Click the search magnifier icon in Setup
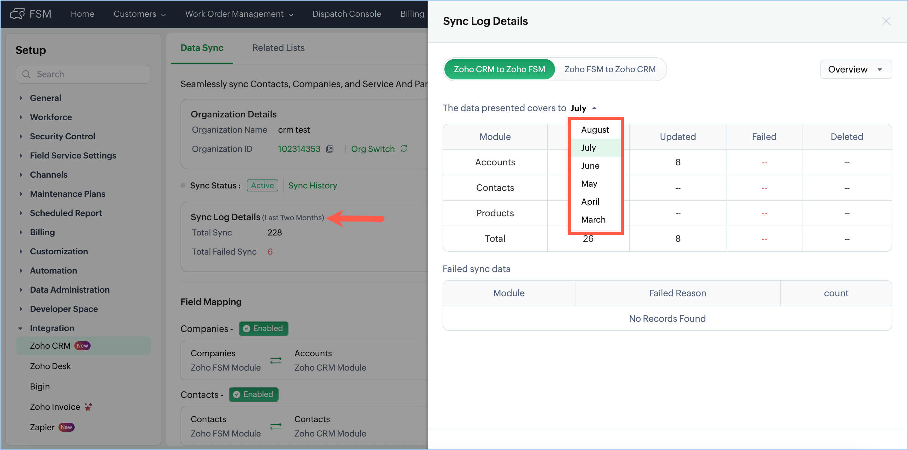 26,74
